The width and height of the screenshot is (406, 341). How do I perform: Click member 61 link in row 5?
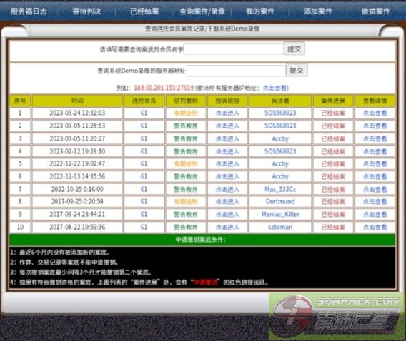click(144, 163)
